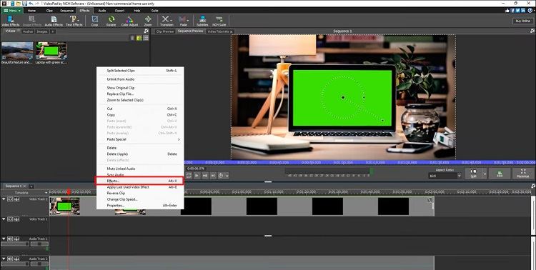Open the Audio Effects tool
536x270 pixels.
click(54, 21)
